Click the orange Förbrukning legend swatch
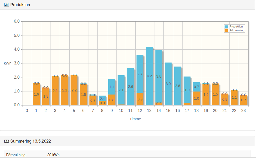Viewport: 256px width, 158px height. pos(226,30)
